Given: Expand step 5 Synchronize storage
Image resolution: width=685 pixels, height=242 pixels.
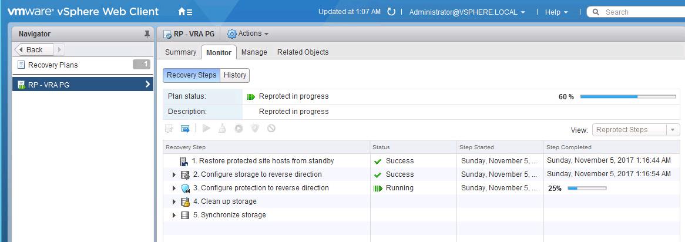Looking at the screenshot, I should click(x=174, y=215).
